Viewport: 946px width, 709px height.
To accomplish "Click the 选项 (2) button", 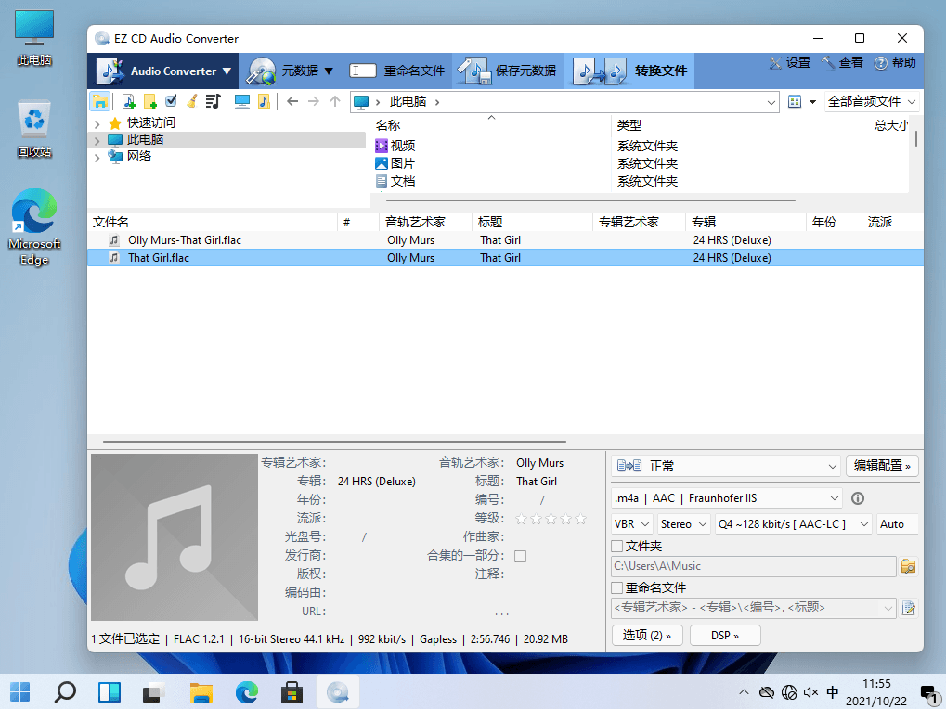I will (647, 636).
